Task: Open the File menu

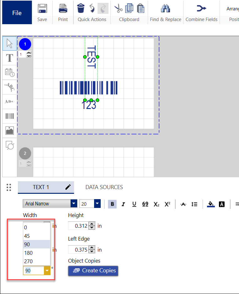Action: pyautogui.click(x=17, y=13)
